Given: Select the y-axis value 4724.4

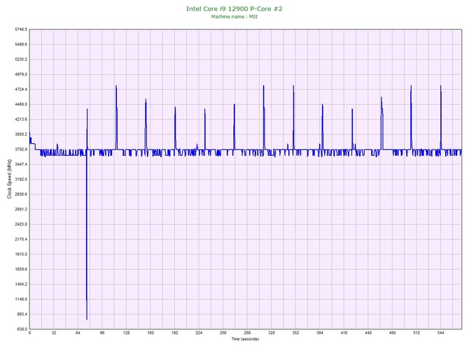Looking at the screenshot, I should (21, 89).
